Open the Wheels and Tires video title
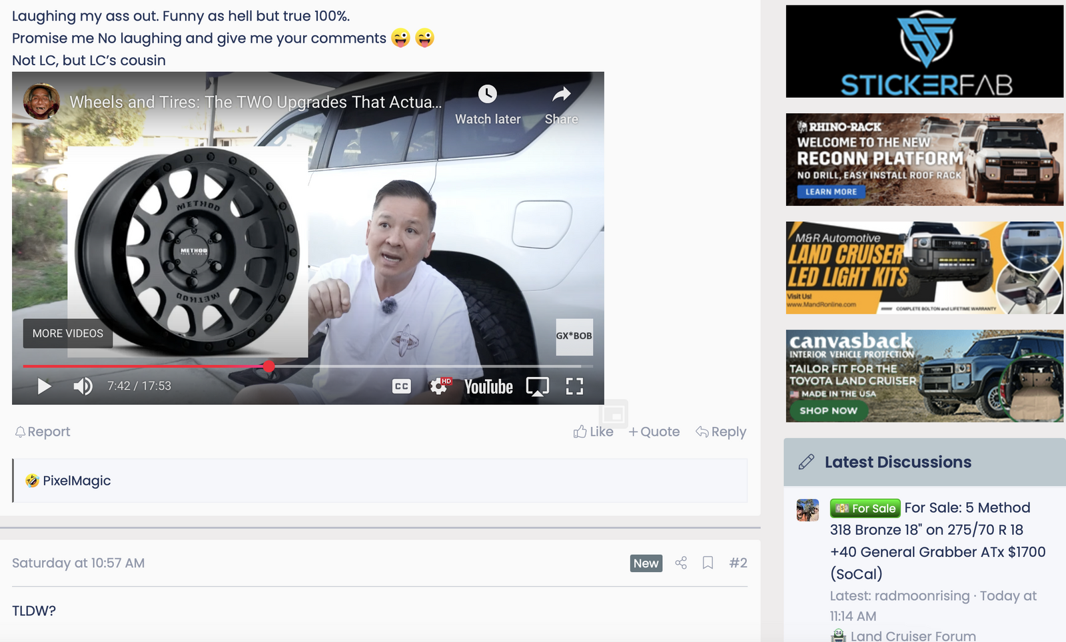This screenshot has height=642, width=1066. (256, 102)
